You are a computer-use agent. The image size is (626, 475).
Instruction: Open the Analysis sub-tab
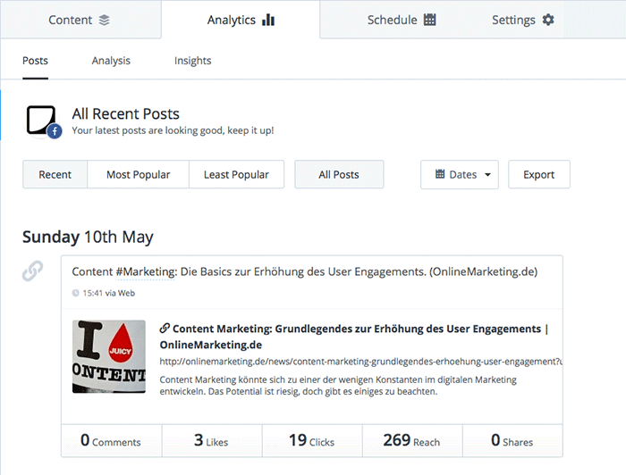pos(111,61)
